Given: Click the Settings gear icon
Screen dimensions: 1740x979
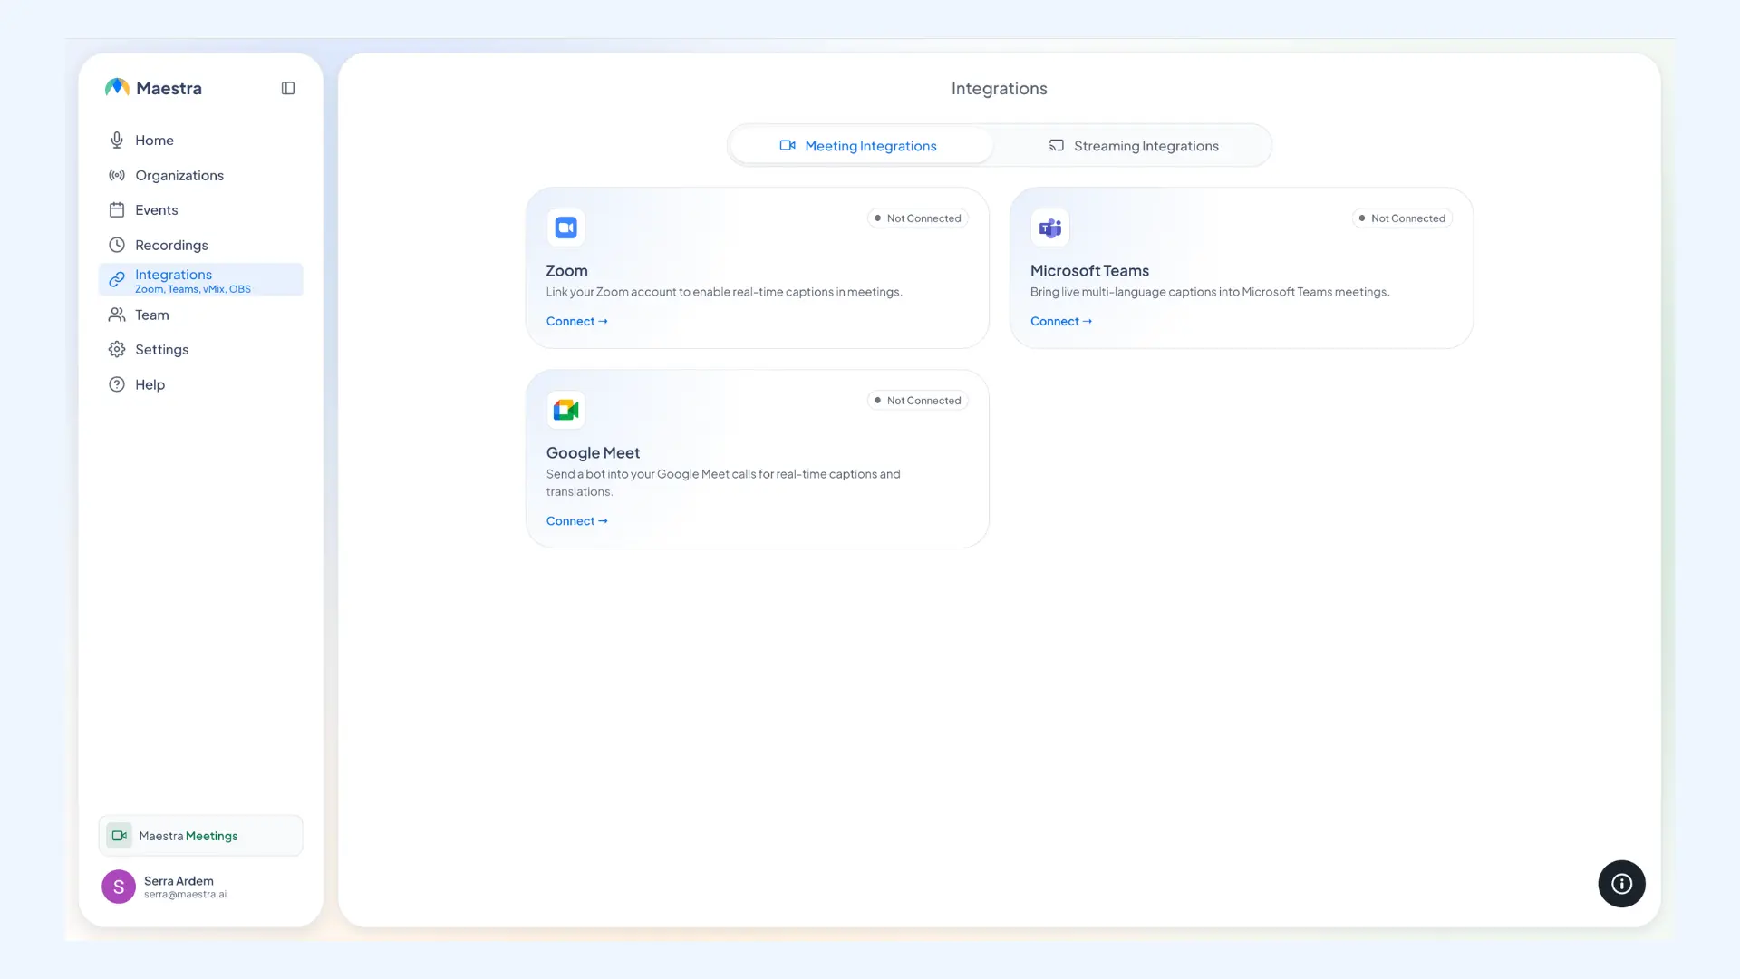Looking at the screenshot, I should pyautogui.click(x=117, y=349).
